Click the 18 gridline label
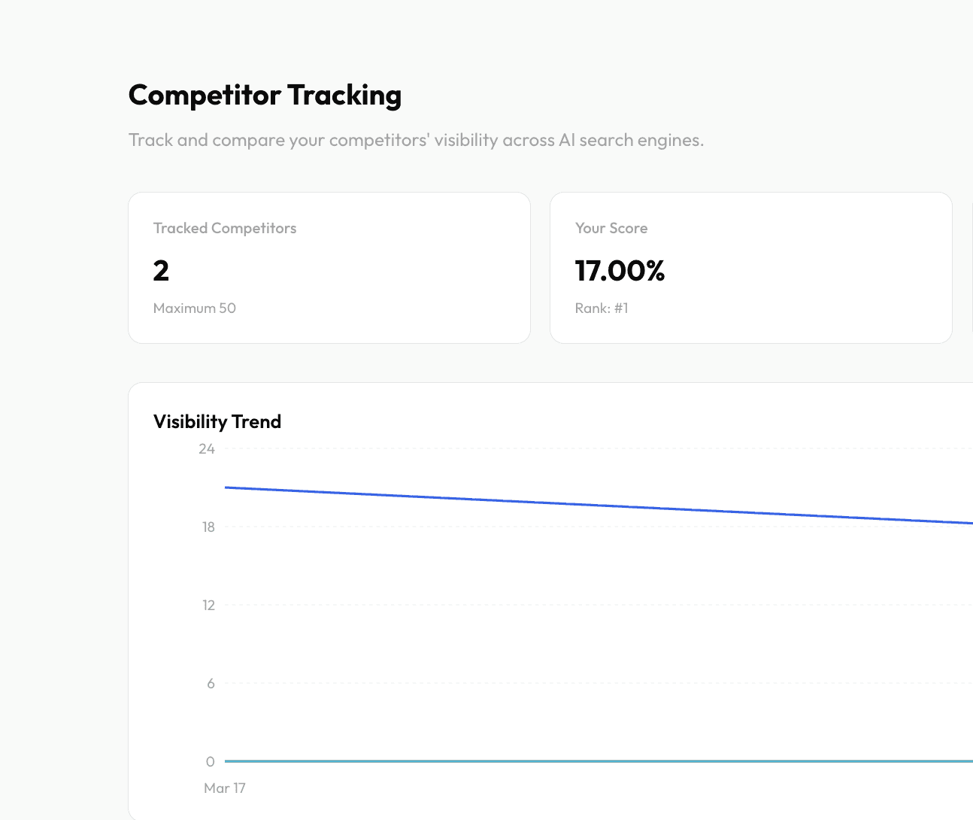The height and width of the screenshot is (820, 973). (208, 527)
